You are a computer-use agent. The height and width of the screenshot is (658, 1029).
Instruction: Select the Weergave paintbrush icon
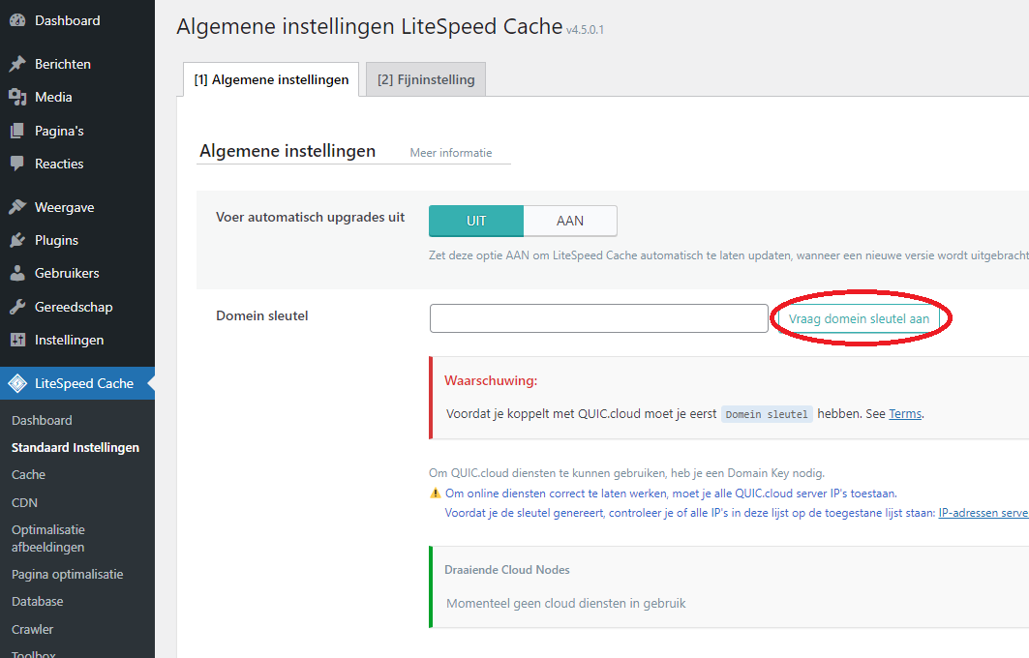17,207
